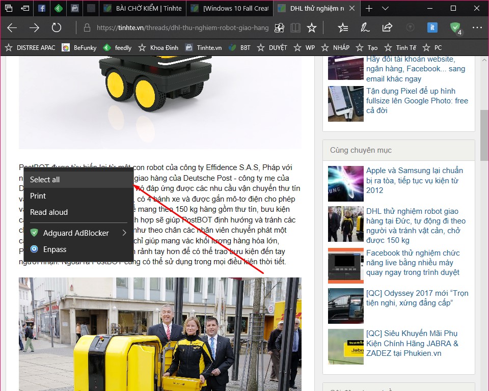Add this page to favorites star
Screen dimensions: 489x391
tap(312, 28)
